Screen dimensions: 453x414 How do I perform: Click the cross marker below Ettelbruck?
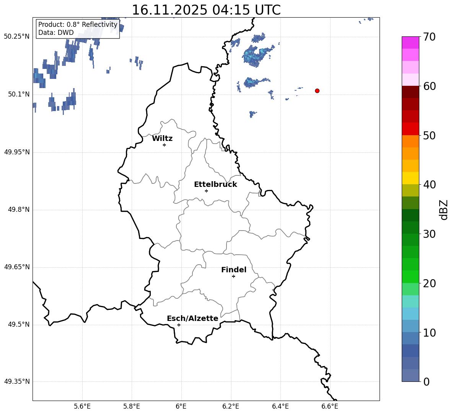point(206,191)
